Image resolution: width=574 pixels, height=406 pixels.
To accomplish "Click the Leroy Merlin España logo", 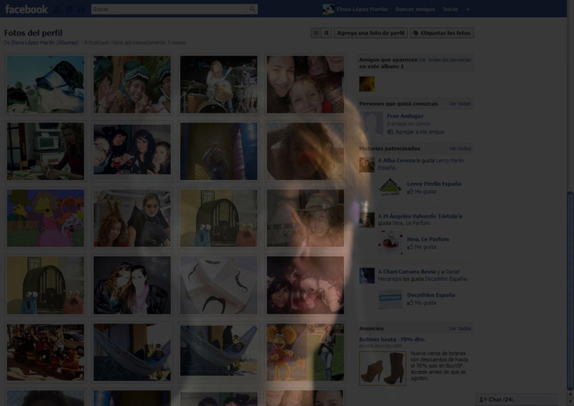I will [x=390, y=187].
